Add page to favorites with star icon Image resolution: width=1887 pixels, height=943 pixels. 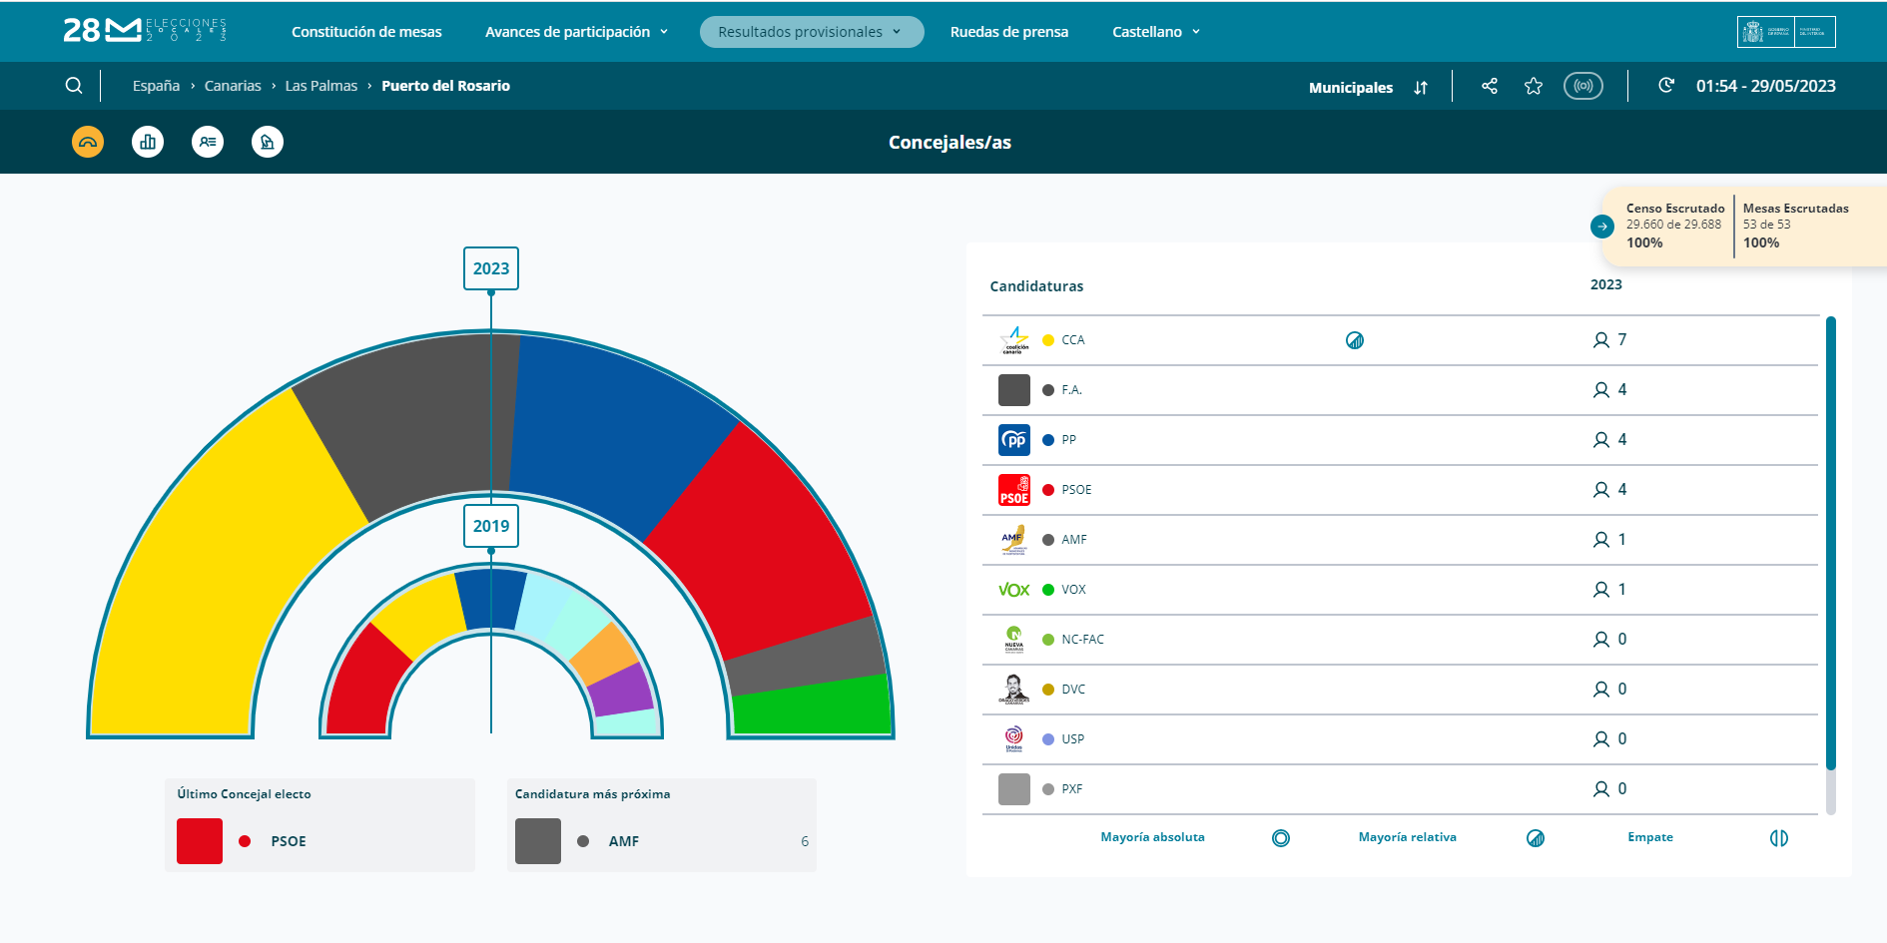pos(1534,86)
